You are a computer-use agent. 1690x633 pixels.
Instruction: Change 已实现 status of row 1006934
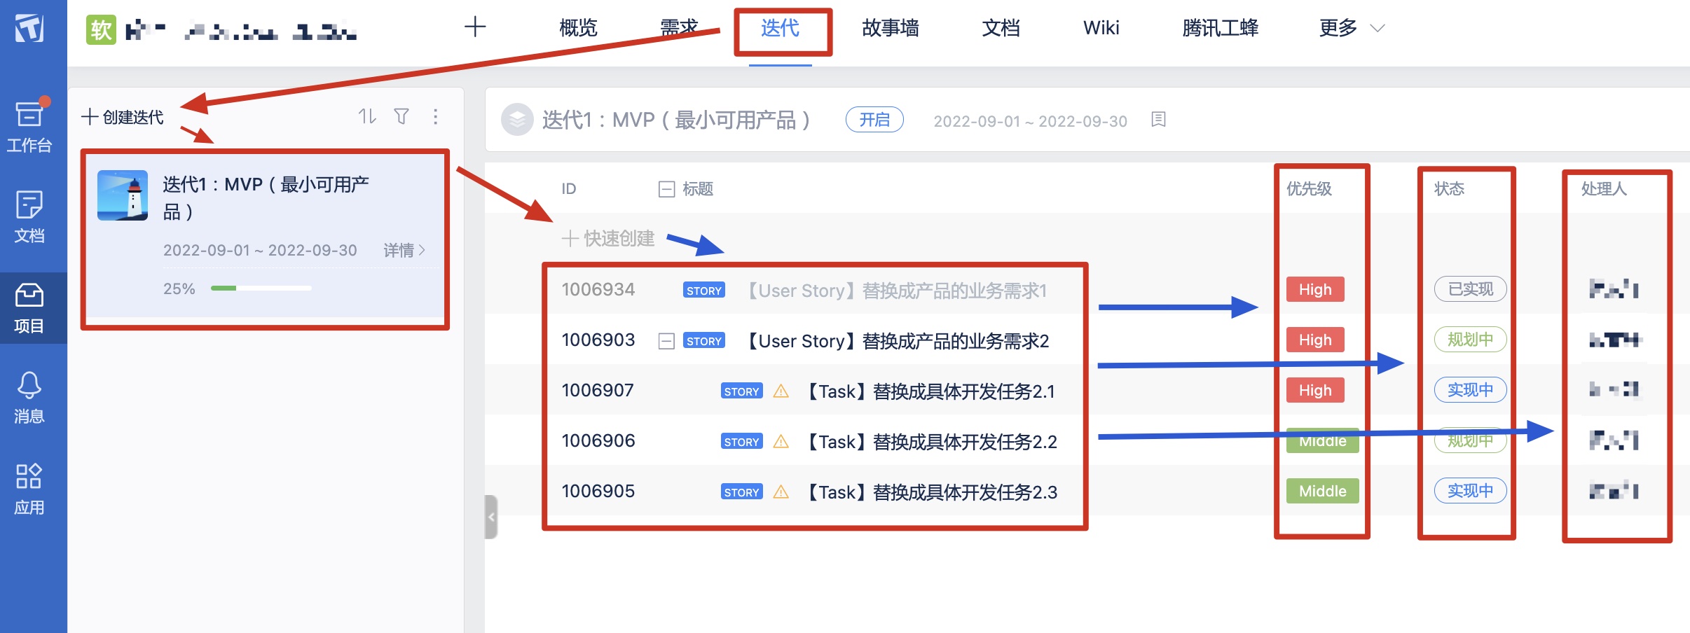click(x=1470, y=289)
